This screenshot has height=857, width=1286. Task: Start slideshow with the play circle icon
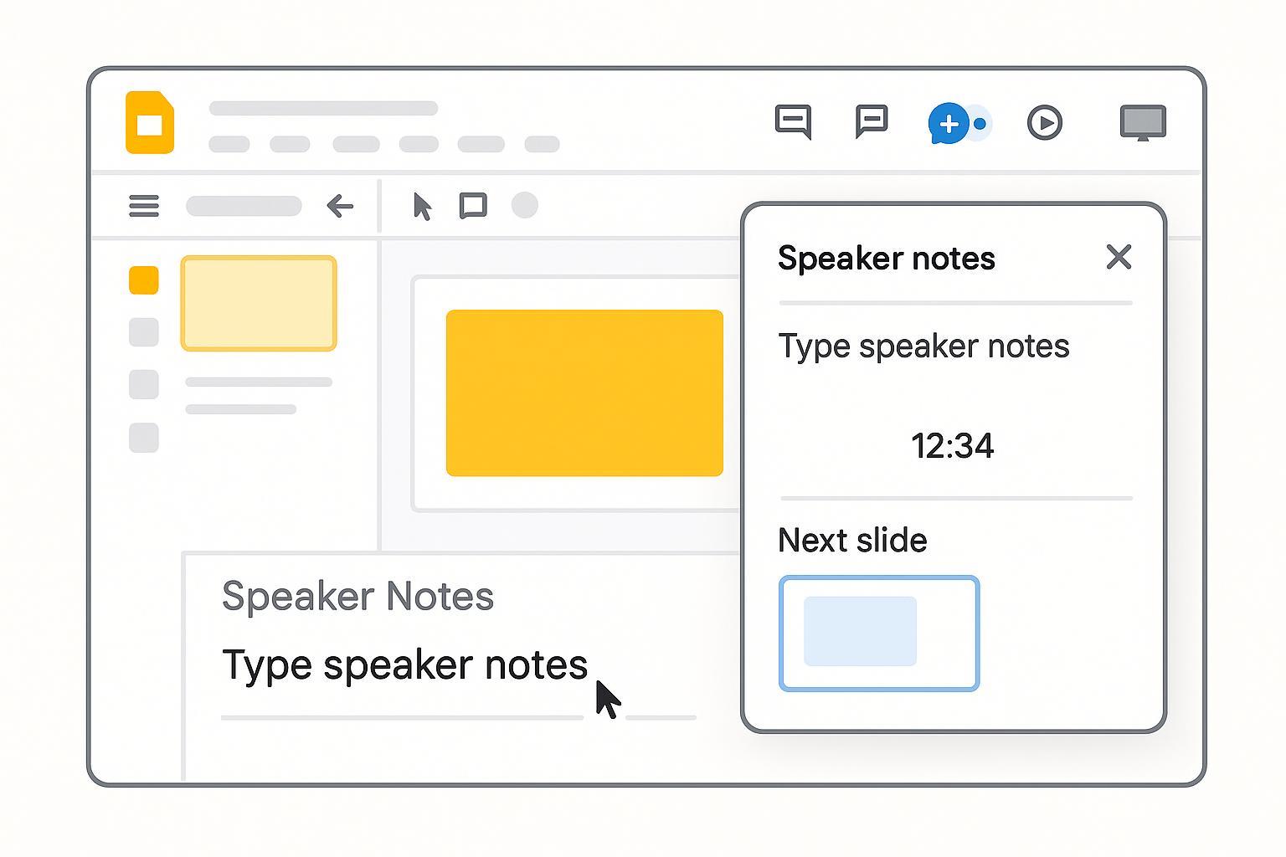pos(1044,123)
